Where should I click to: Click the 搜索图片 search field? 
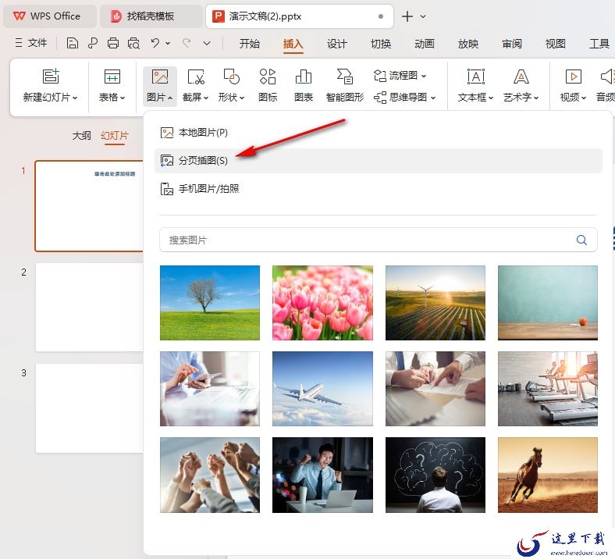378,240
